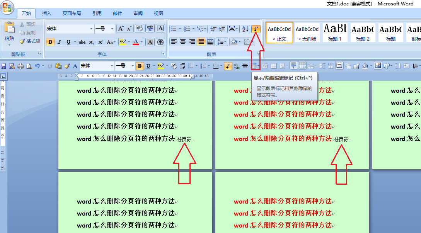Center text in the ribbon Paragraph group
The height and width of the screenshot is (233, 421).
[183, 42]
